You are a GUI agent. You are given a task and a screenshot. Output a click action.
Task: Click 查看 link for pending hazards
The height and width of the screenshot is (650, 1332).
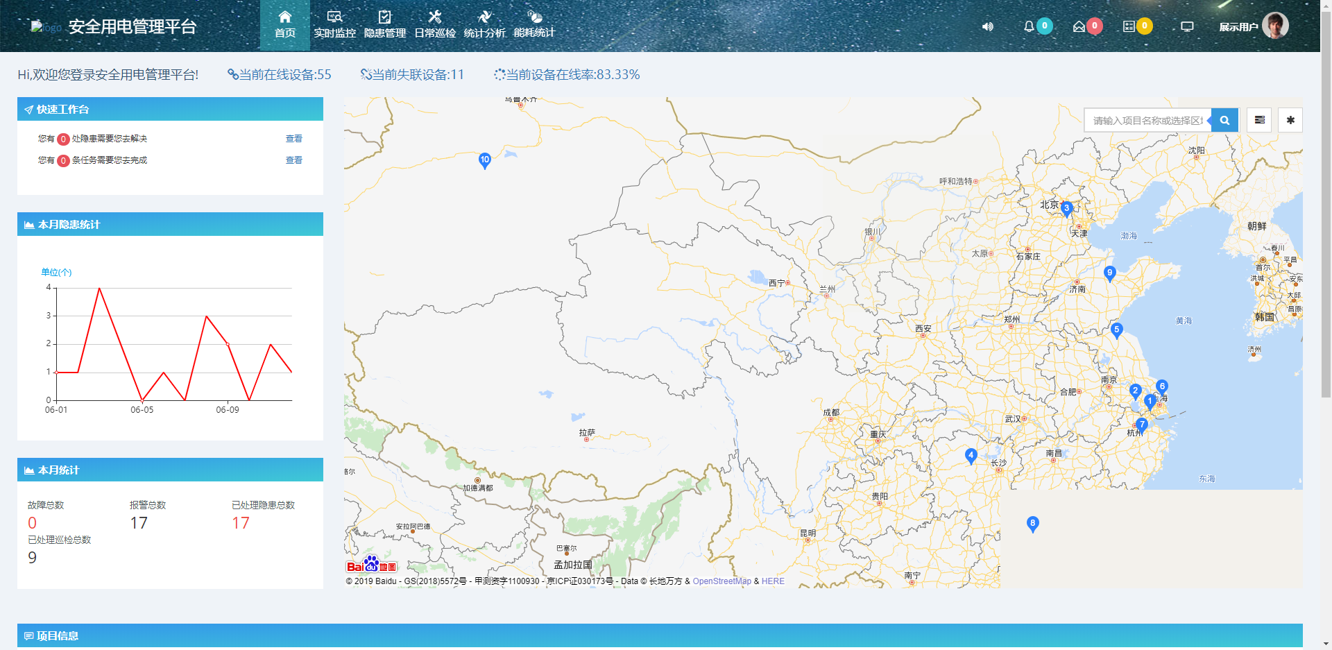coord(293,139)
